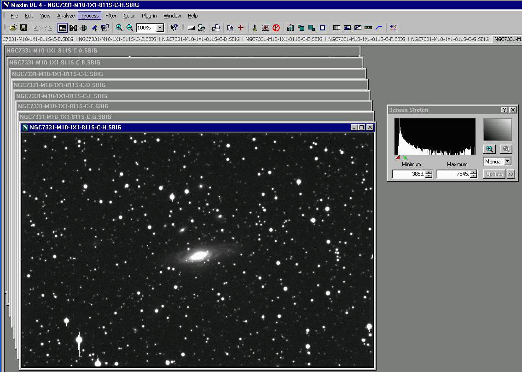522x372 pixels.
Task: Click the Undo arrow icon
Action: coord(38,28)
